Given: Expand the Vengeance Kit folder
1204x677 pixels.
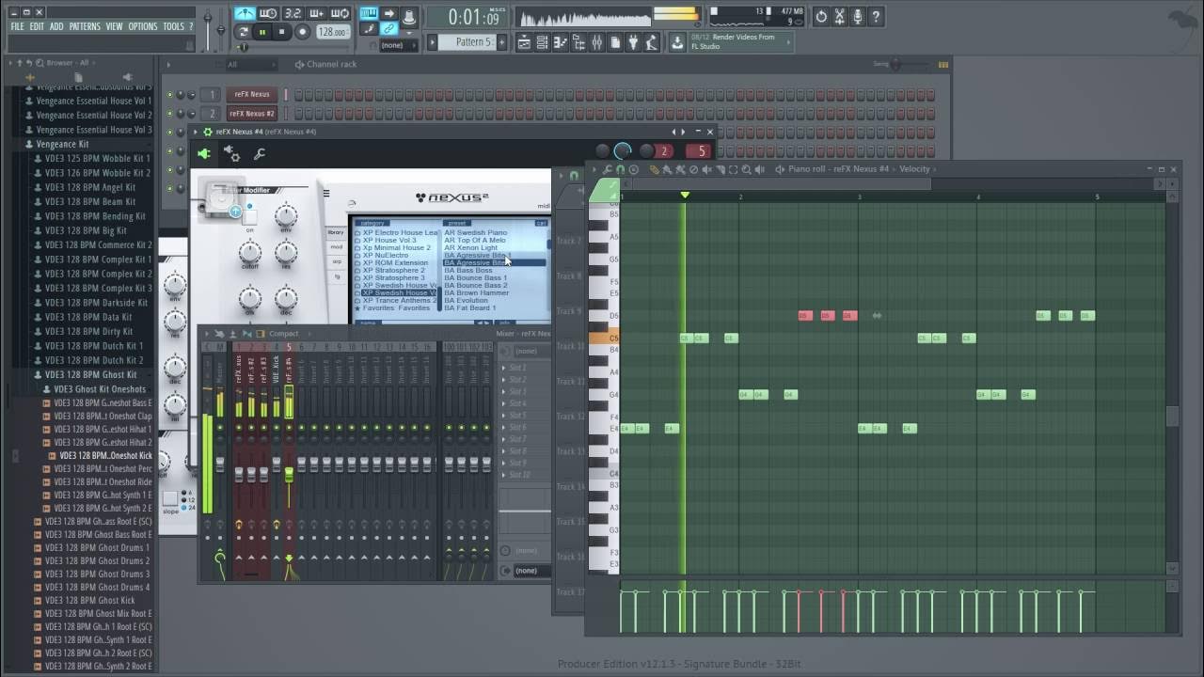Looking at the screenshot, I should pyautogui.click(x=62, y=144).
